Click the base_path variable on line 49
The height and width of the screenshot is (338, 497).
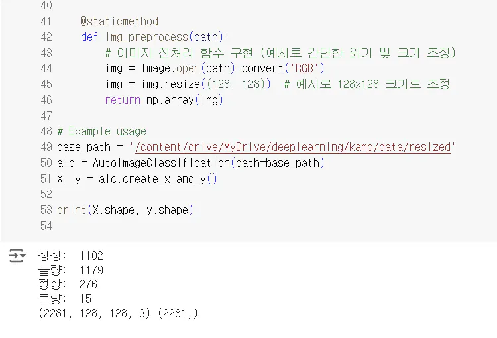(83, 147)
